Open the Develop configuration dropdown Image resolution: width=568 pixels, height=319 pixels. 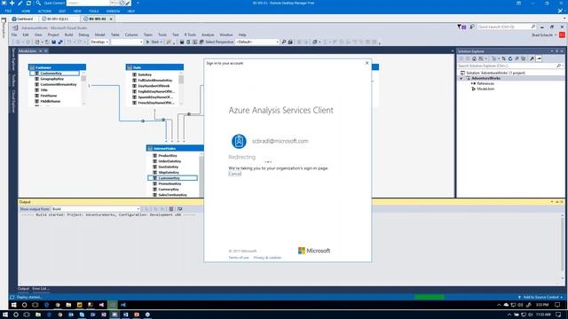99,42
